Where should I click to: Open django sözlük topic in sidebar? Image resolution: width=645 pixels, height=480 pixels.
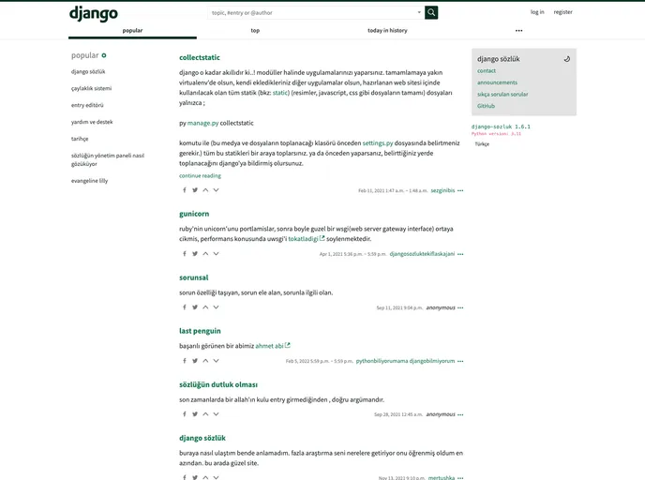click(88, 71)
